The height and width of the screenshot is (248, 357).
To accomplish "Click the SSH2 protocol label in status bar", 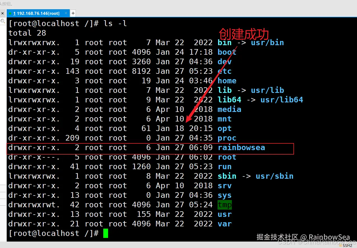I will point(347,245).
